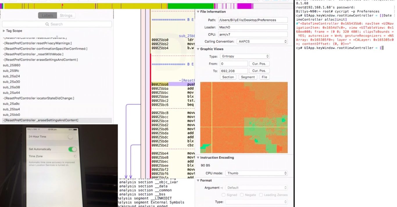Open the CPU mode Thumb dropdown

point(256,173)
